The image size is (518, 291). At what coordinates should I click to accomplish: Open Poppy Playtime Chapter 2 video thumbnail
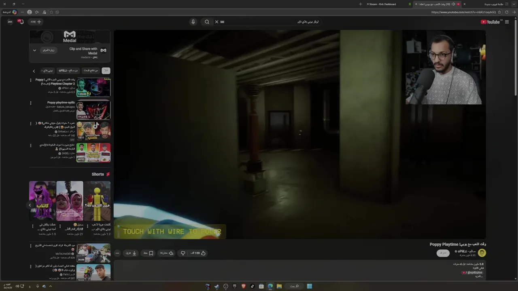pyautogui.click(x=93, y=87)
